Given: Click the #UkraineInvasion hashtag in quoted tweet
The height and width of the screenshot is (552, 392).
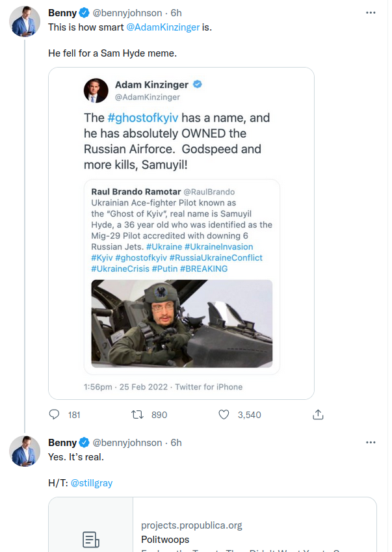Looking at the screenshot, I should pyautogui.click(x=218, y=247).
